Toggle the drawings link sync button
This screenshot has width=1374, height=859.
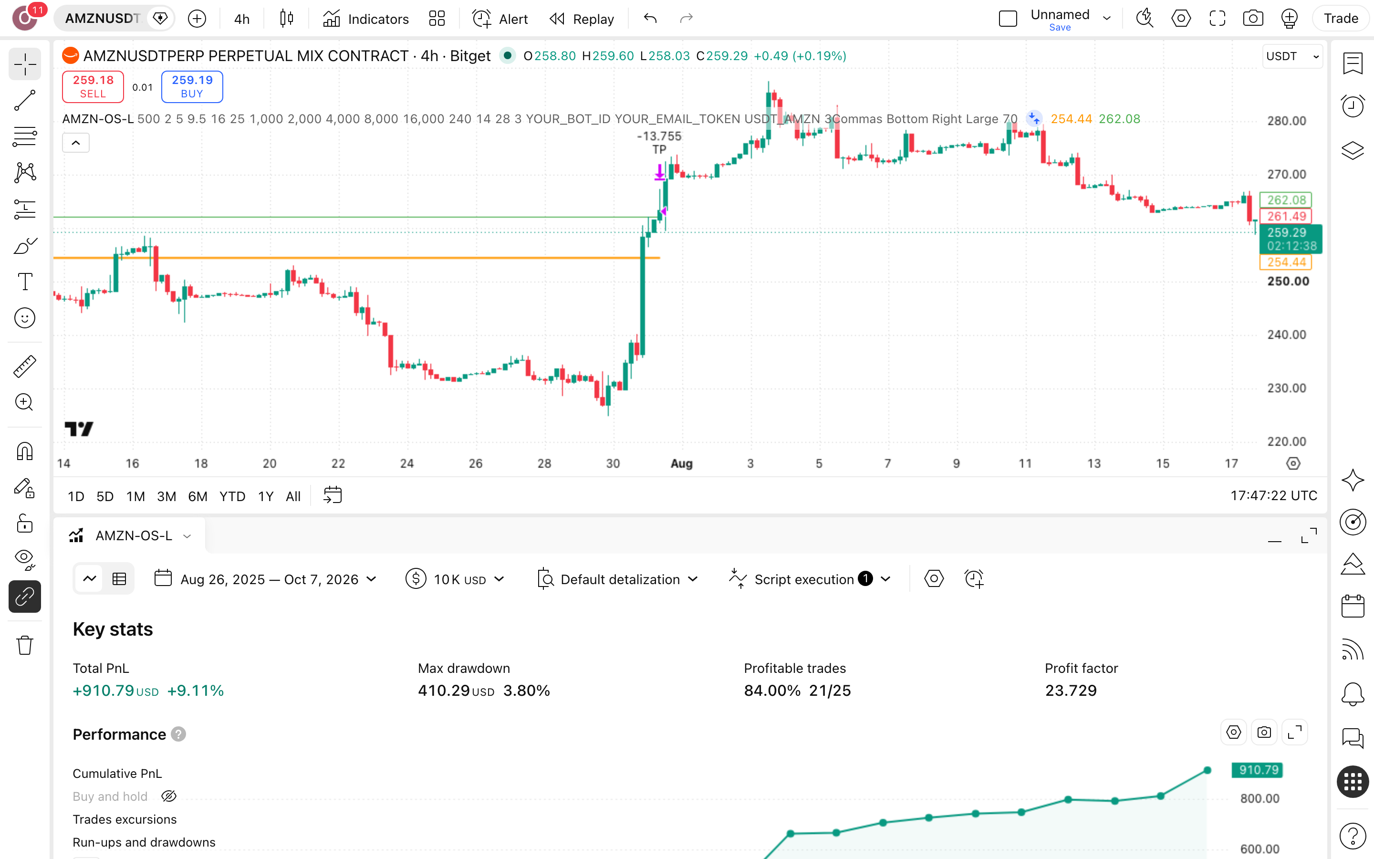[x=24, y=597]
